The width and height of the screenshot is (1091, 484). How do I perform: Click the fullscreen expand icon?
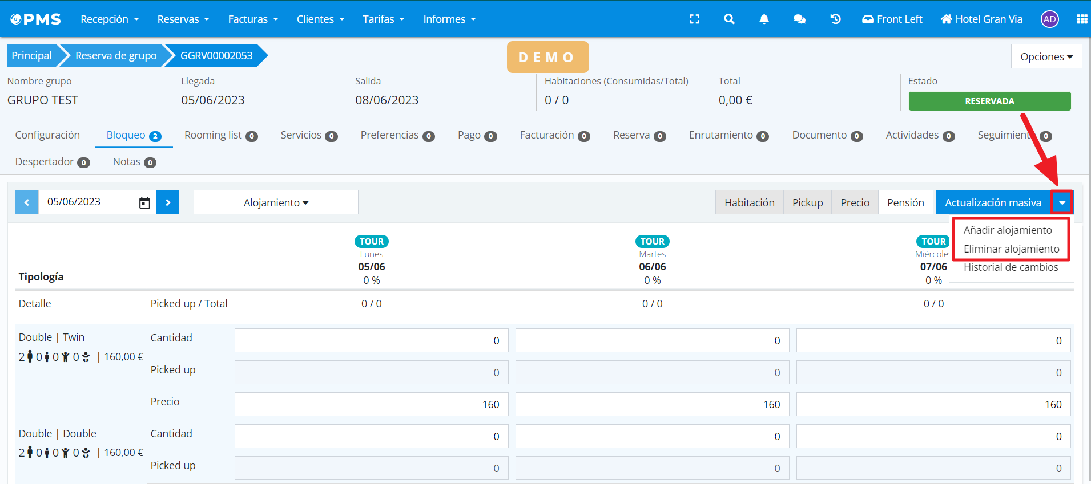[694, 19]
